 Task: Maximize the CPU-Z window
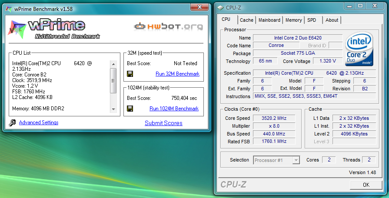pos(360,6)
